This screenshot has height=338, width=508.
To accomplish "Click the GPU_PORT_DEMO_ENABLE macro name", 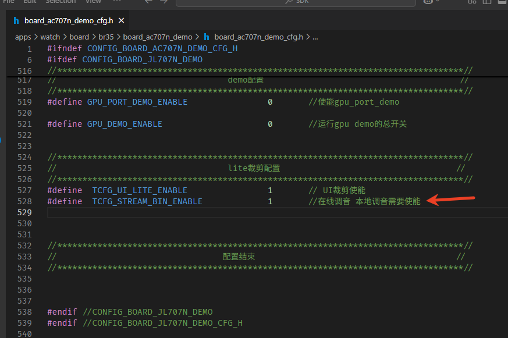I will point(137,102).
